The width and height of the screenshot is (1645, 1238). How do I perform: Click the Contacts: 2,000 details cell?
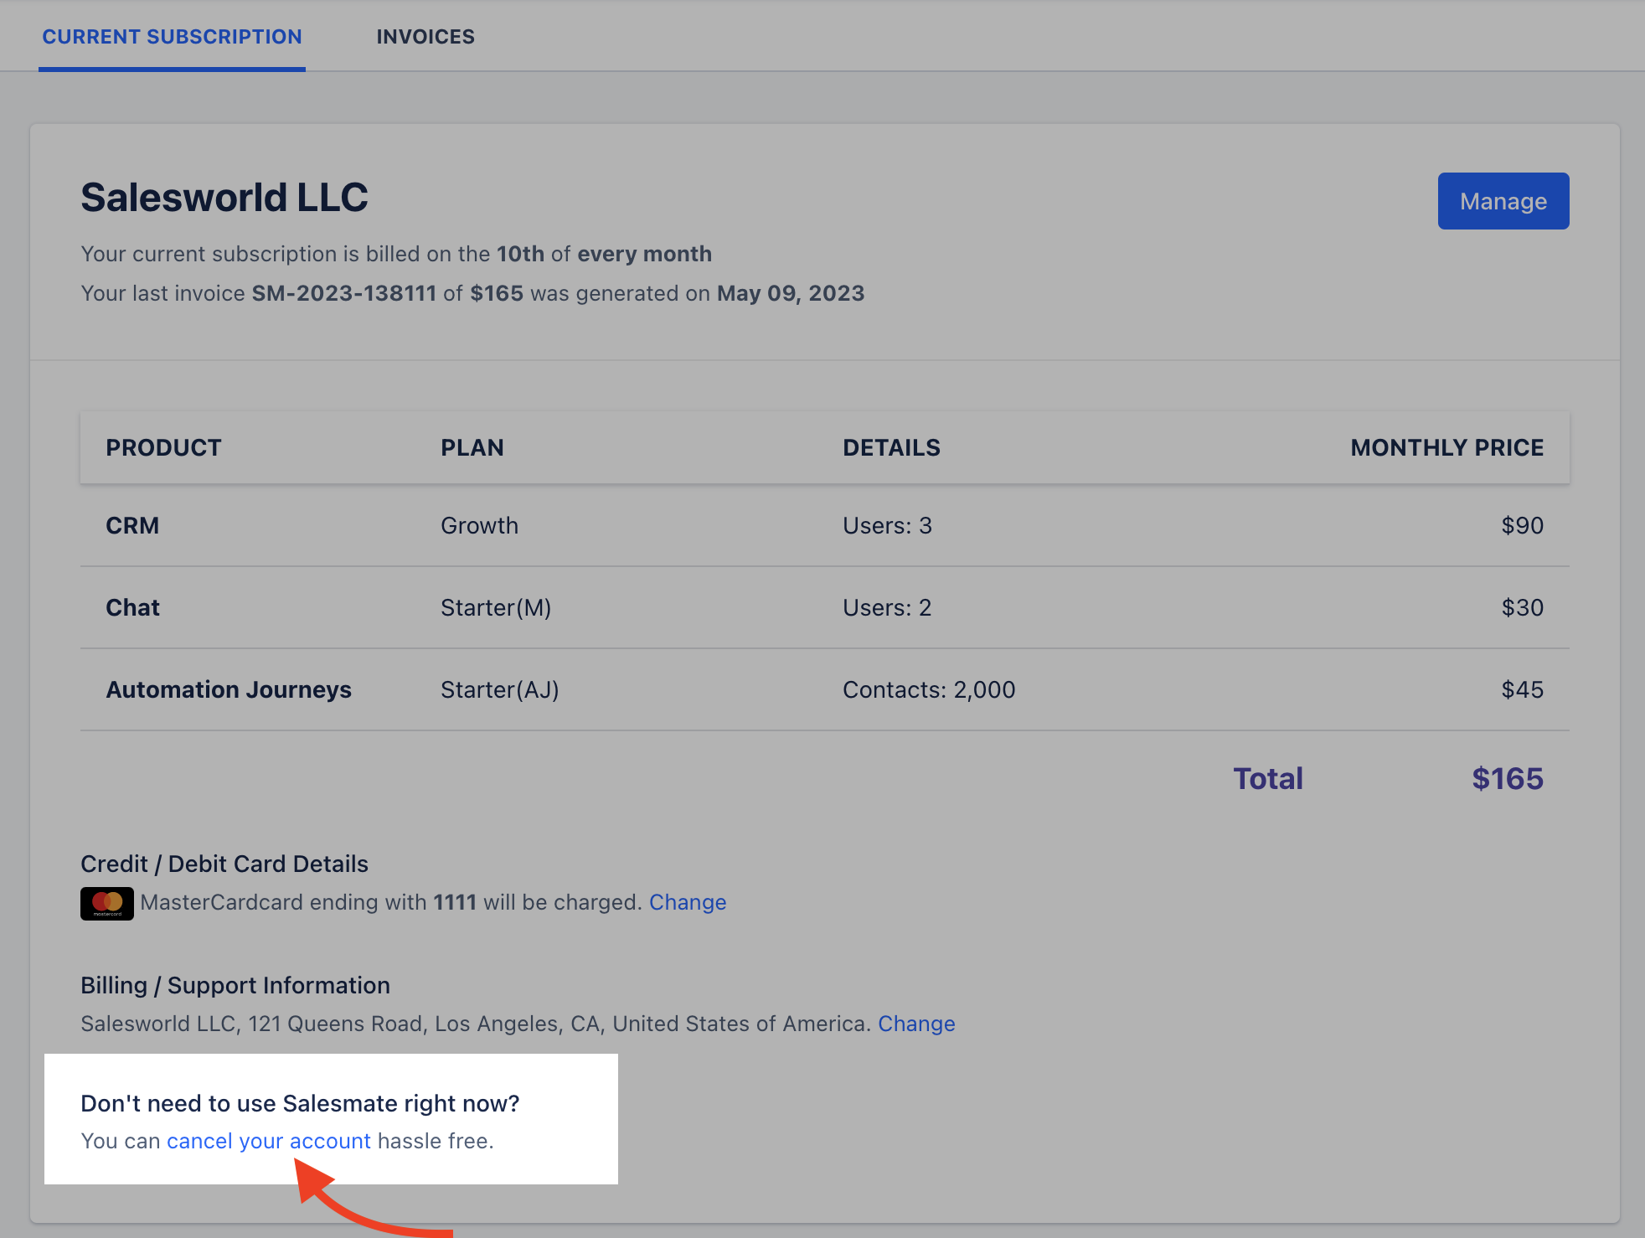[929, 689]
